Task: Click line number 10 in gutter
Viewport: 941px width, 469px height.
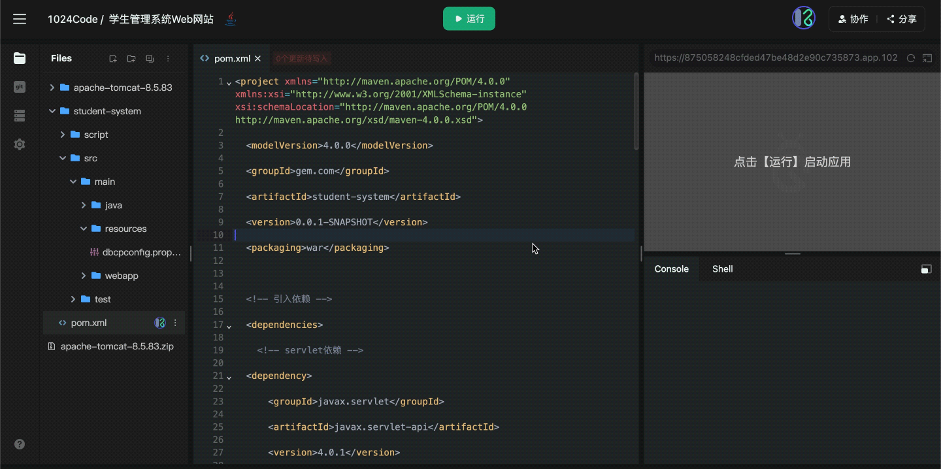Action: tap(219, 235)
